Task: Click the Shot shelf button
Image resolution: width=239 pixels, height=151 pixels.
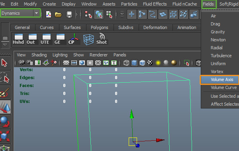Action: (x=102, y=39)
